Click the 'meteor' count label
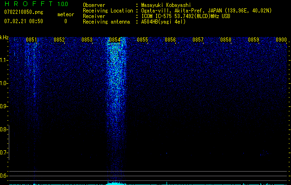 coord(66,14)
